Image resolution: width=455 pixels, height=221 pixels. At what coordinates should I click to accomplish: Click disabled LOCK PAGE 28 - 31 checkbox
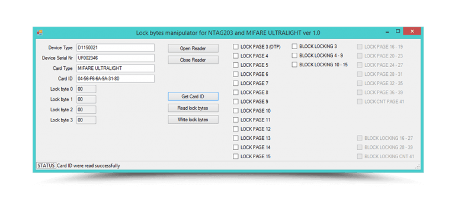360,74
